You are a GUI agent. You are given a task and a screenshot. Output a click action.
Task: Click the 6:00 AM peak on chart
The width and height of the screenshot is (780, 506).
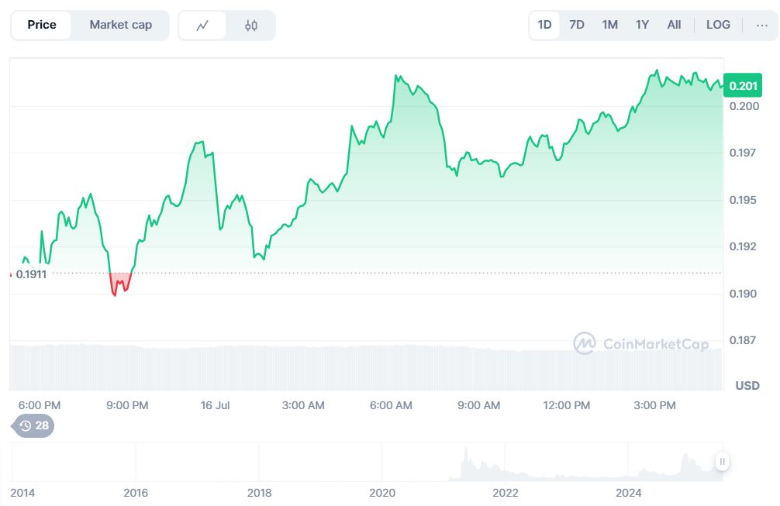pos(397,77)
